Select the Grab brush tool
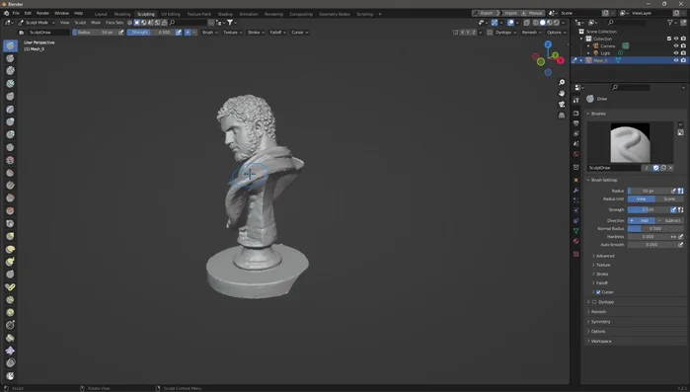 point(10,236)
